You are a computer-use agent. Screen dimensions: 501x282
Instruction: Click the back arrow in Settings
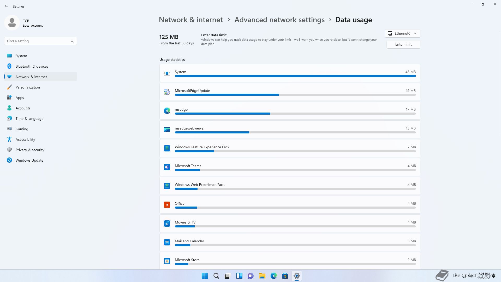tap(6, 6)
